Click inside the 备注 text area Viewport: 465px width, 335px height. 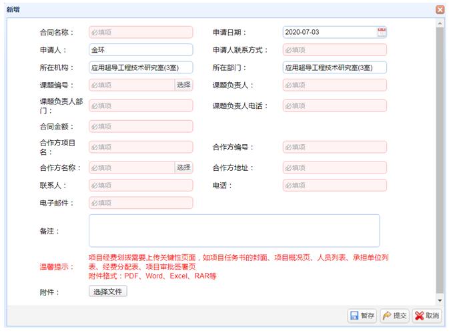(234, 230)
